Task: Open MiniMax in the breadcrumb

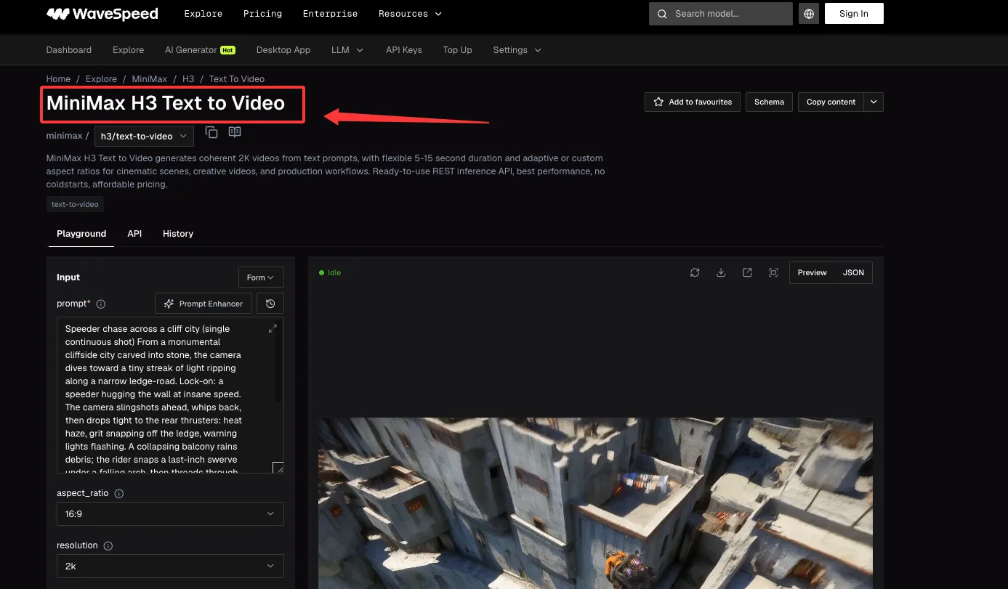Action: tap(150, 79)
